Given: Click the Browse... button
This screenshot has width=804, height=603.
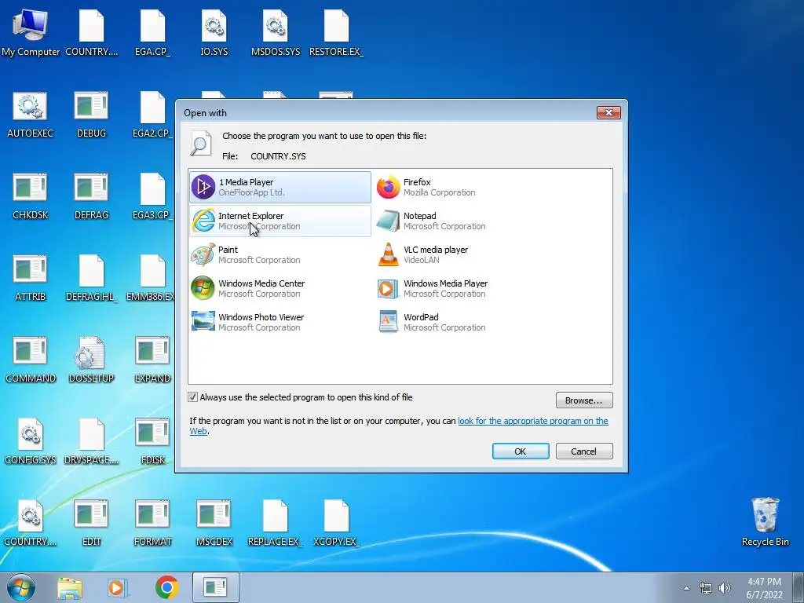Looking at the screenshot, I should [584, 400].
